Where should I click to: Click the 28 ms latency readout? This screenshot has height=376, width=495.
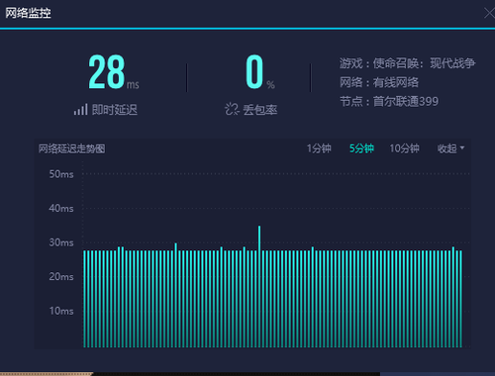pyautogui.click(x=114, y=72)
